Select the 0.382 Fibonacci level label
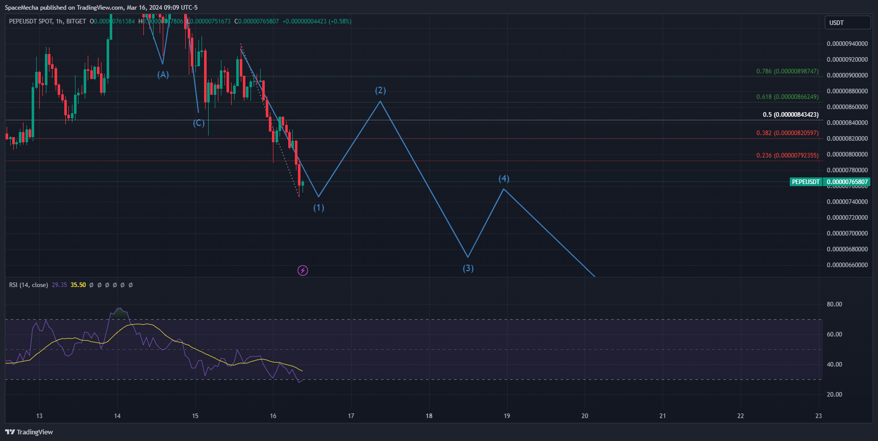878x441 pixels. coord(787,133)
